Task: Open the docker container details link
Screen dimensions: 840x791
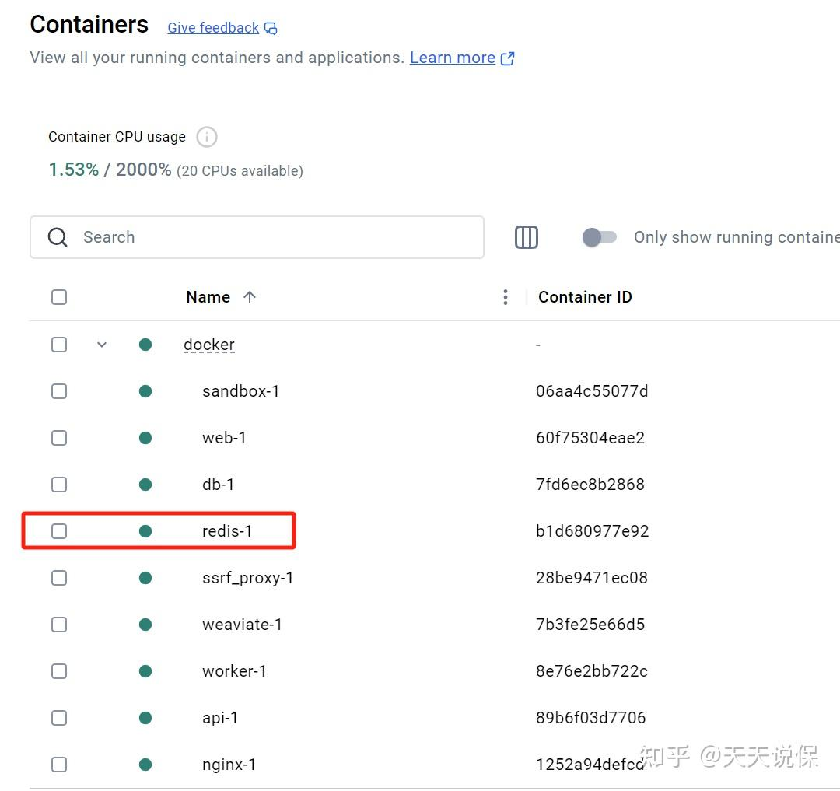Action: tap(208, 344)
